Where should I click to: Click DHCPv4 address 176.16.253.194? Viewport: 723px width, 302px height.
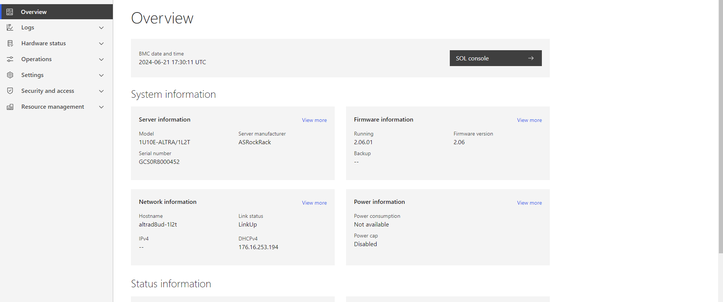(258, 247)
